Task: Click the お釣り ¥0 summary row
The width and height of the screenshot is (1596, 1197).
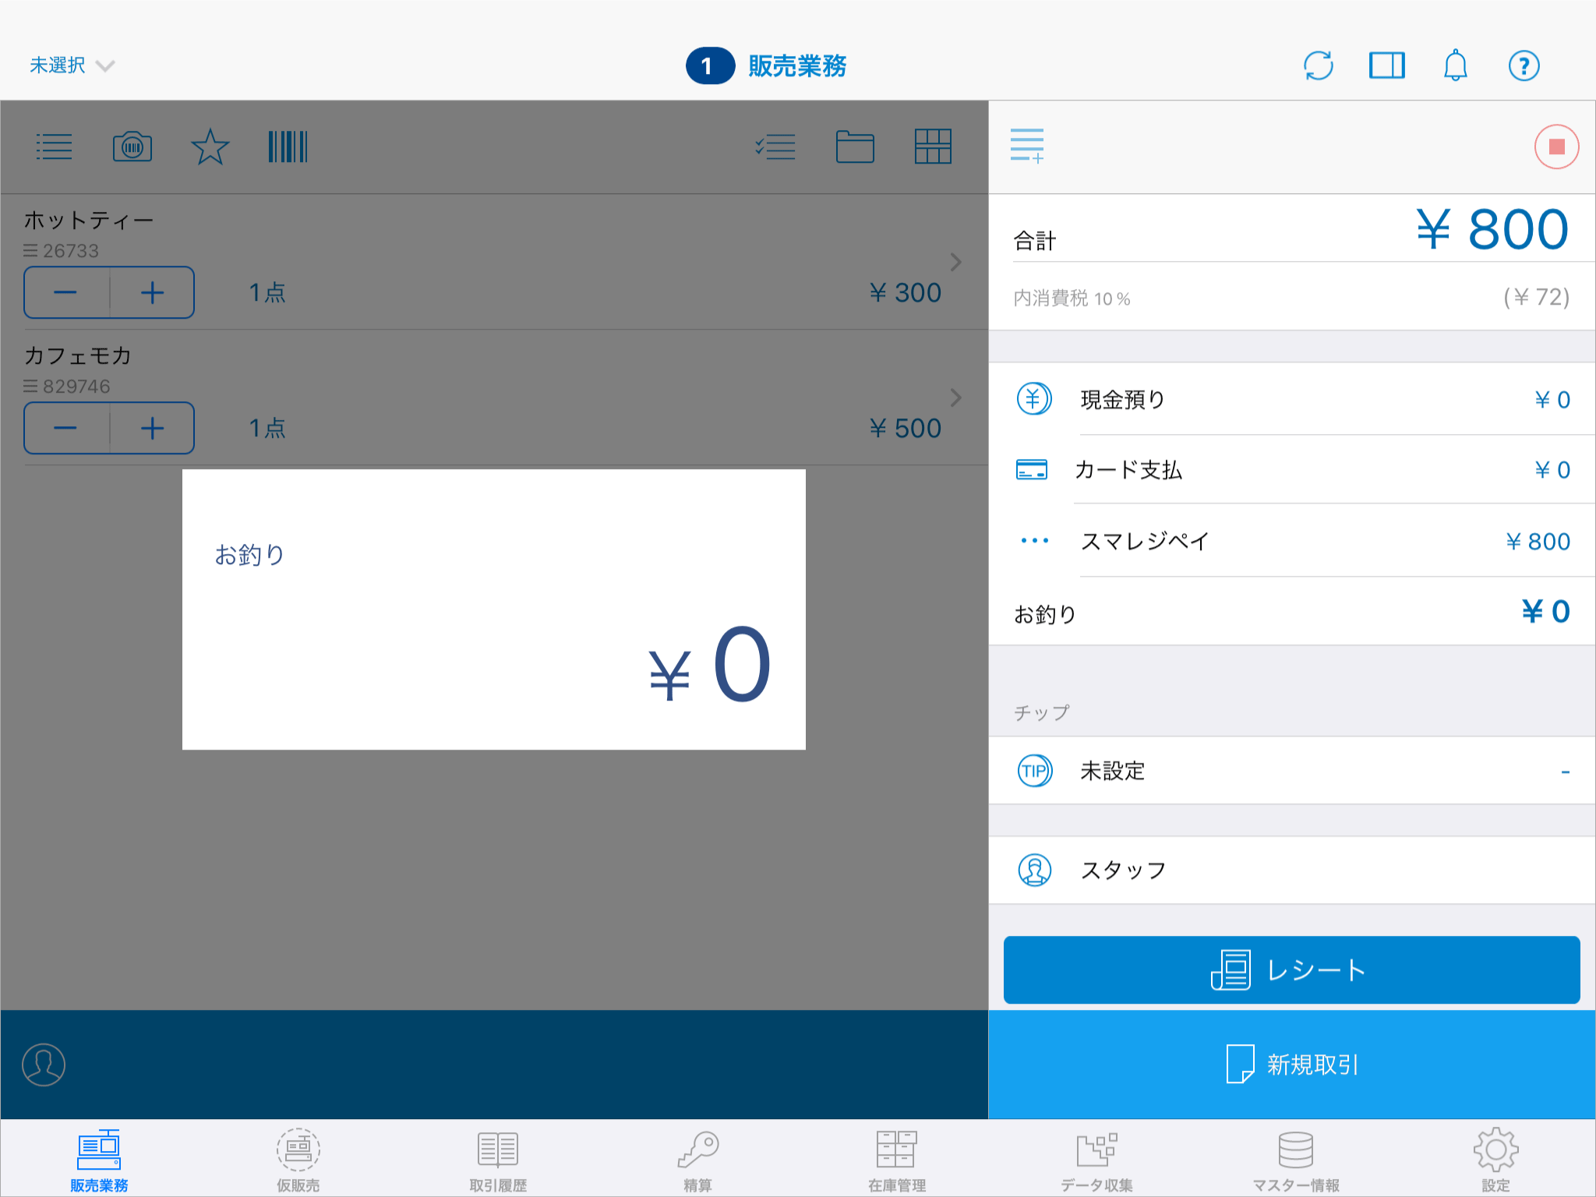Action: pyautogui.click(x=1292, y=612)
